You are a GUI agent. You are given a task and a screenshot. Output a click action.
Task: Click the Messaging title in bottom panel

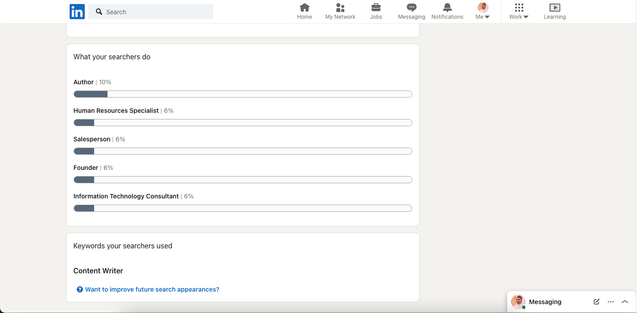point(545,302)
